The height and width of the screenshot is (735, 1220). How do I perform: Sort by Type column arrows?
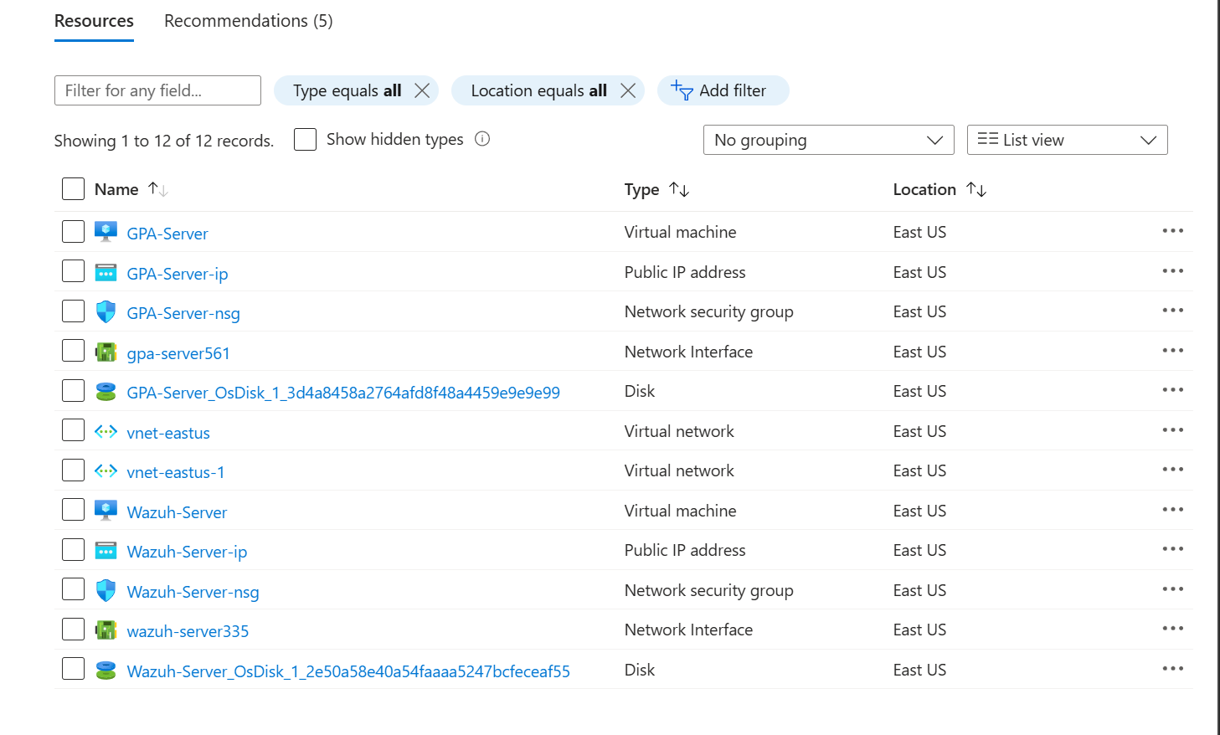coord(679,190)
